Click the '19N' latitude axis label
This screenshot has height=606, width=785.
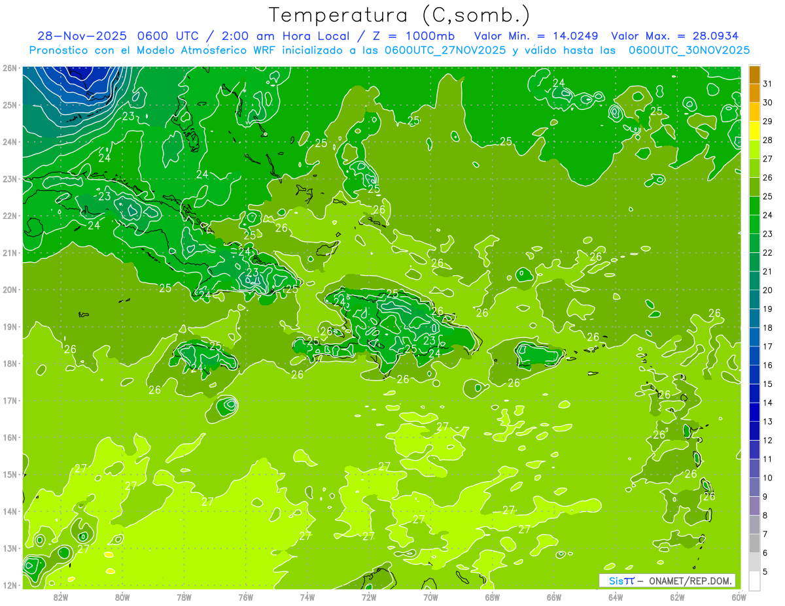pyautogui.click(x=9, y=326)
